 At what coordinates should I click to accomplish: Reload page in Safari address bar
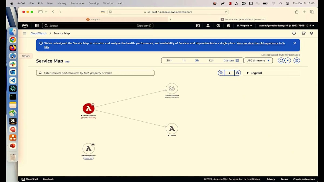click(x=226, y=12)
